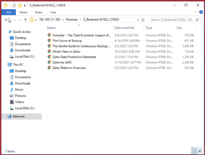The image size is (205, 155).
Task: Sort files by Date modified column
Action: 124,28
